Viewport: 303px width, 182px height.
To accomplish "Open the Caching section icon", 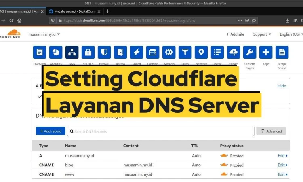I will 153,52.
